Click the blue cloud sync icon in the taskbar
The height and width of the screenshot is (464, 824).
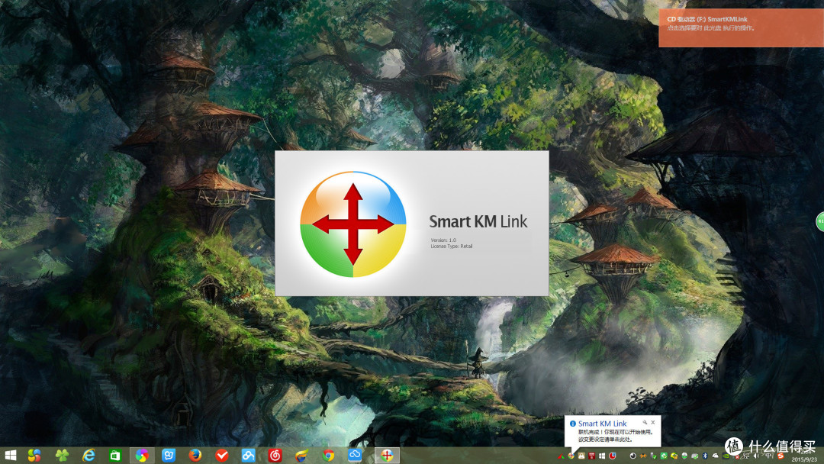coord(355,455)
